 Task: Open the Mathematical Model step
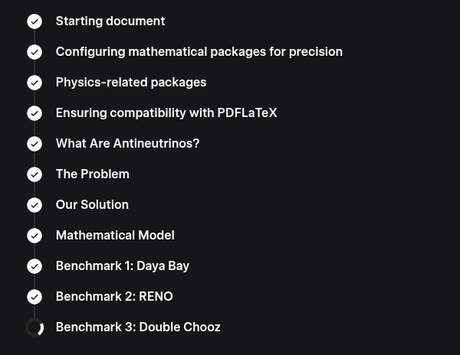coord(114,236)
